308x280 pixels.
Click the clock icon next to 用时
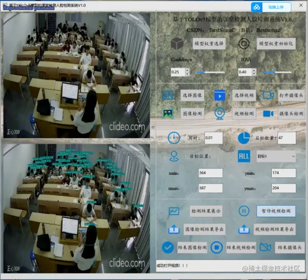pyautogui.click(x=174, y=138)
